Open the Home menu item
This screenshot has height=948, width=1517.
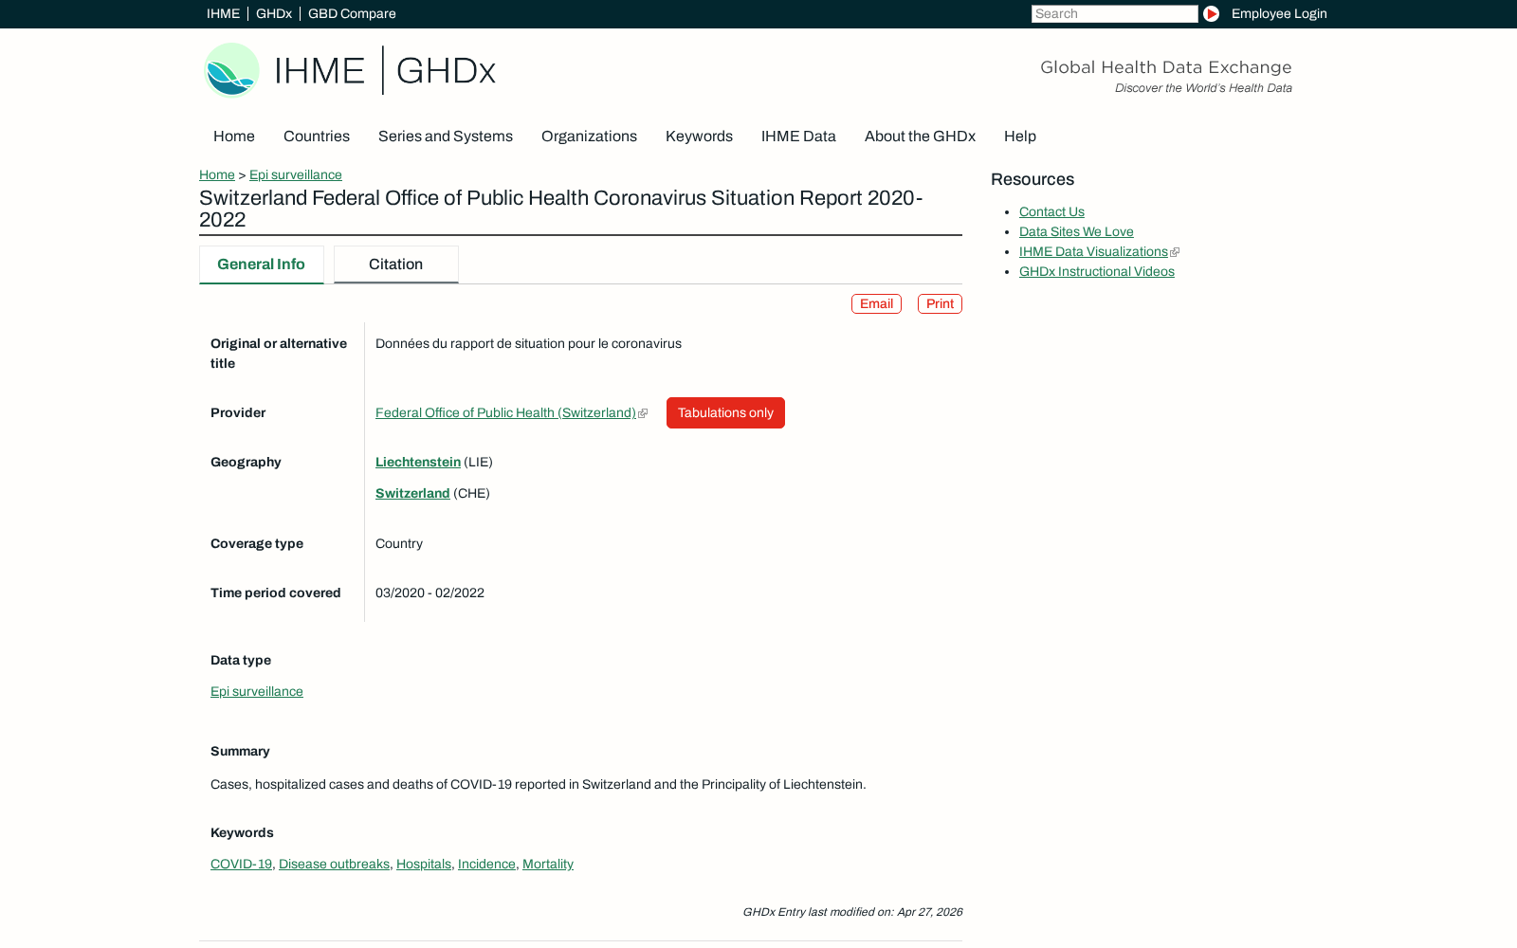234,137
